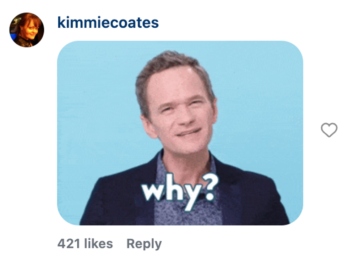Visit commenter profile via kimmiecoates name

click(x=108, y=23)
